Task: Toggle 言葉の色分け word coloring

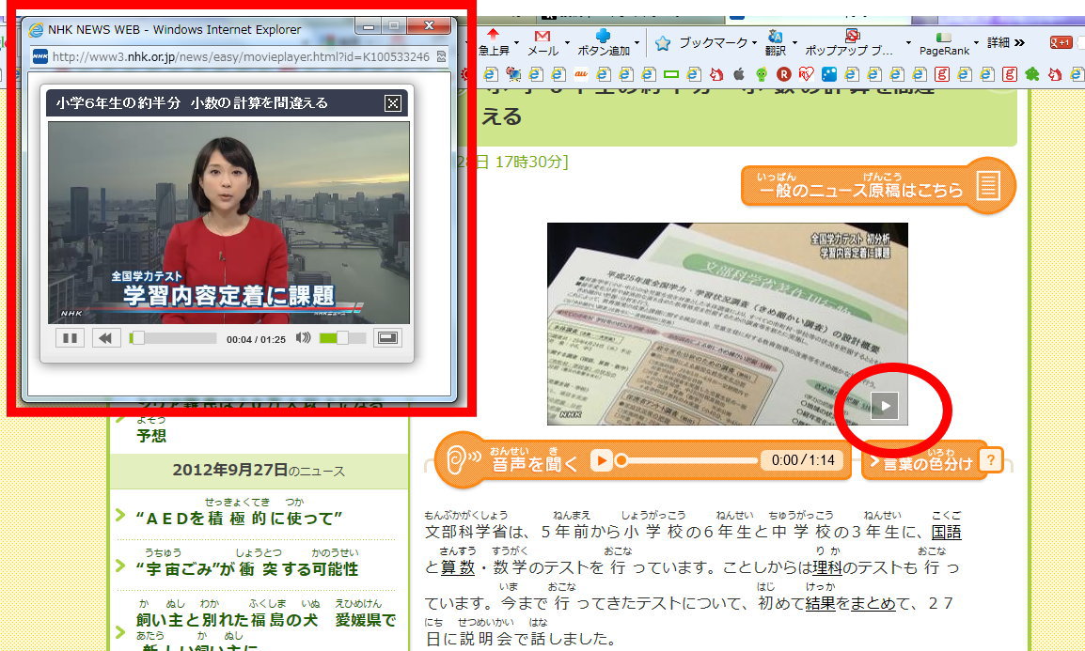Action: point(923,461)
